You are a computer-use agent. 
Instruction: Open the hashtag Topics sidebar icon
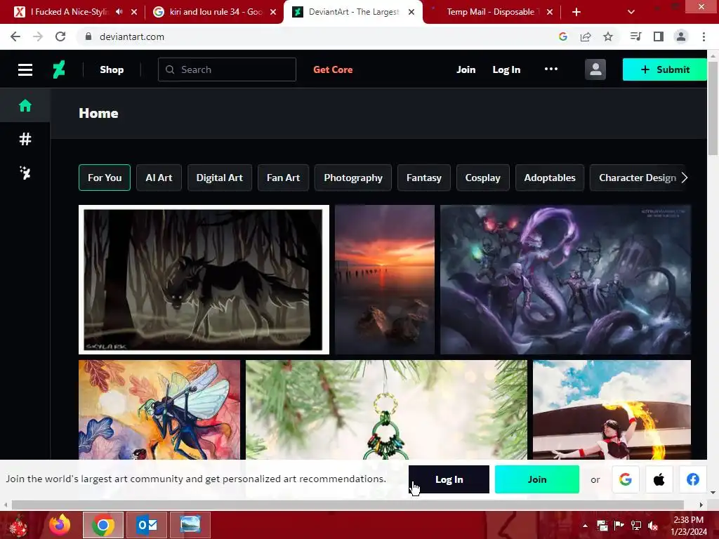(25, 139)
